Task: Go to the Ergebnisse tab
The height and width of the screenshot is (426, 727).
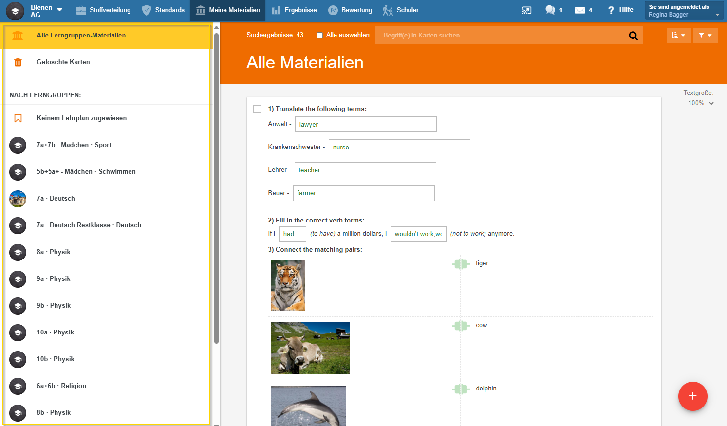Action: click(x=294, y=10)
